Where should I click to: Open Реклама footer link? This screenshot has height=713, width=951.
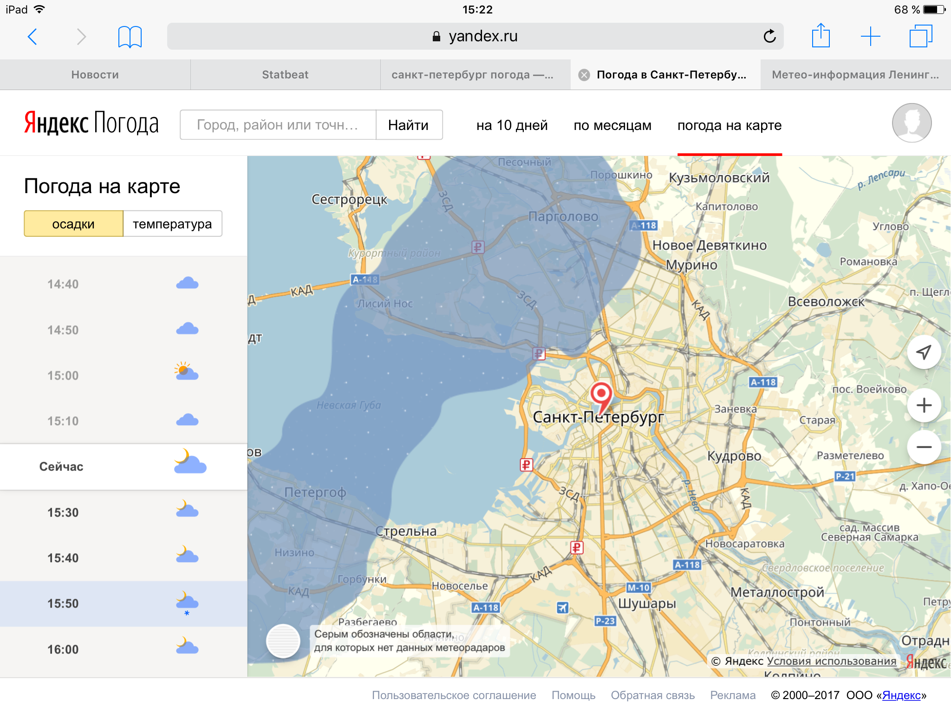tap(733, 695)
